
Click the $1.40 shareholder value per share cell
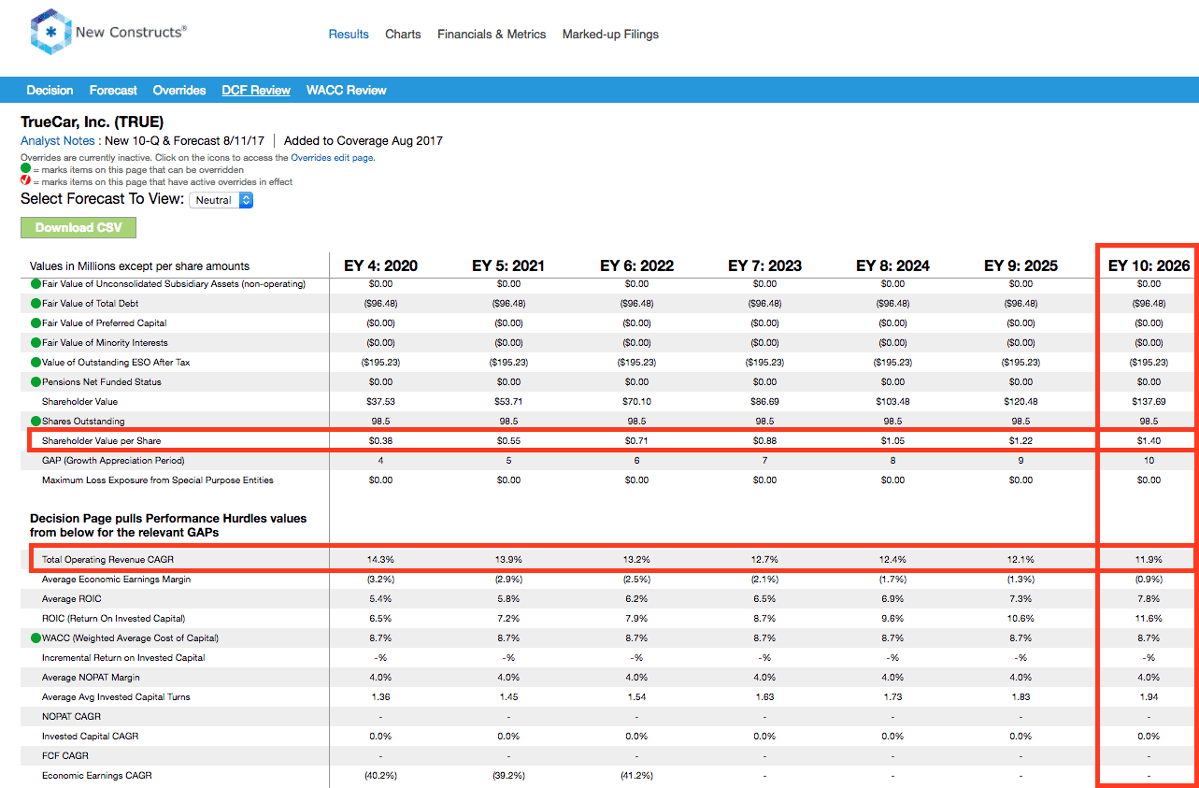1149,440
